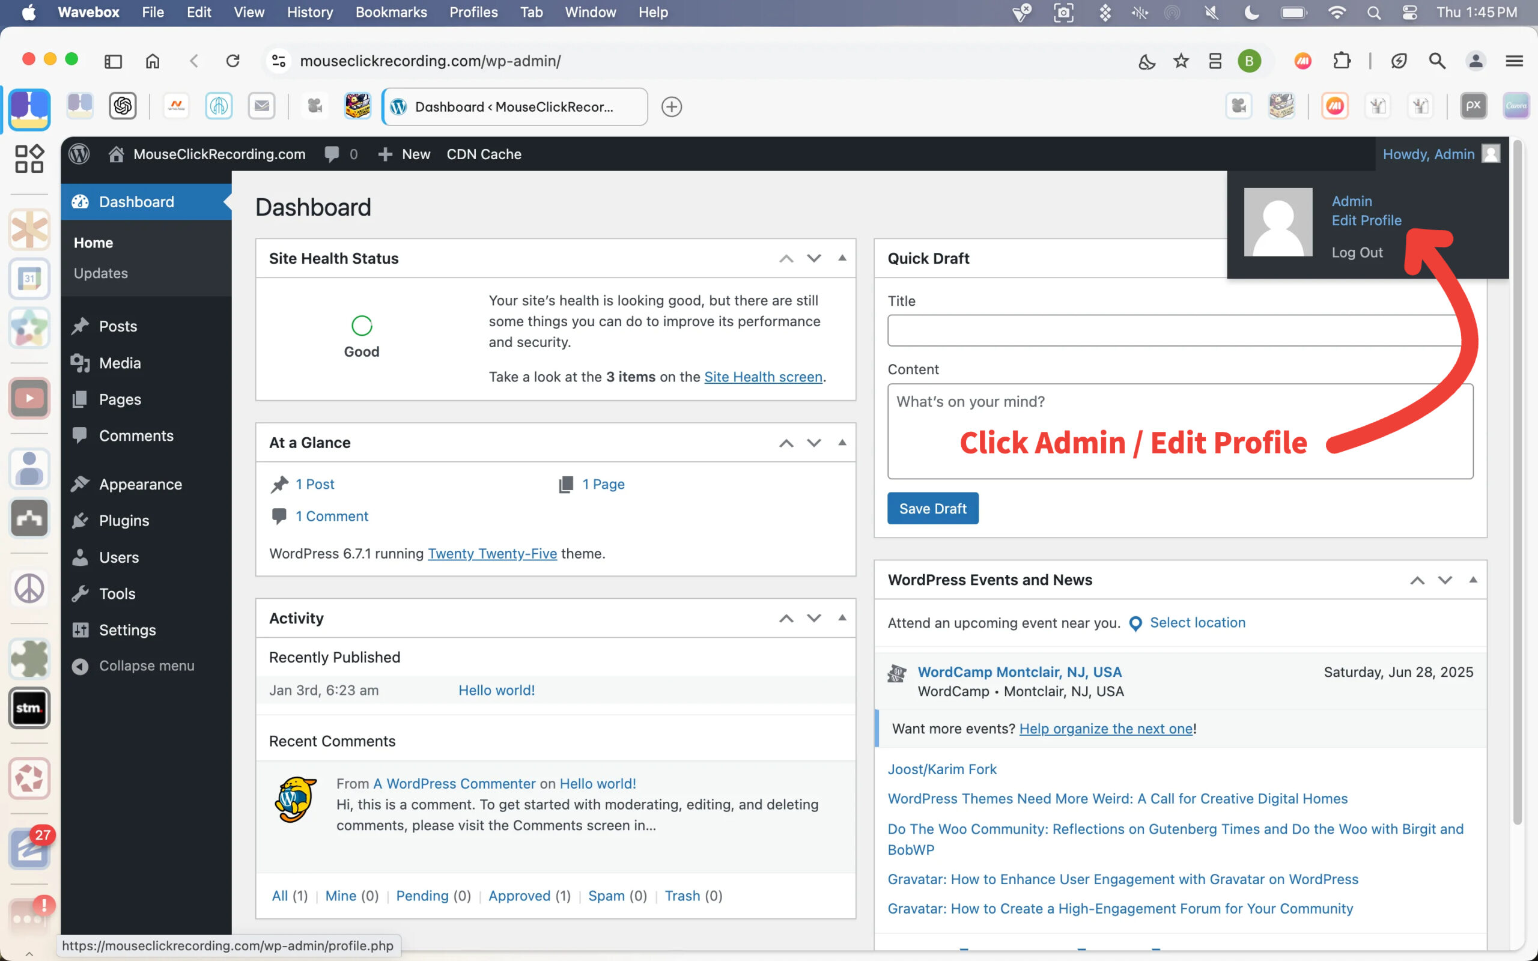Open the browser extensions puzzle icon
This screenshot has width=1538, height=961.
[x=1341, y=61]
